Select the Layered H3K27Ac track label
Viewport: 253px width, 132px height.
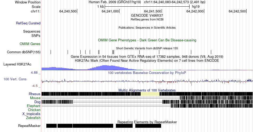coord(17,64)
